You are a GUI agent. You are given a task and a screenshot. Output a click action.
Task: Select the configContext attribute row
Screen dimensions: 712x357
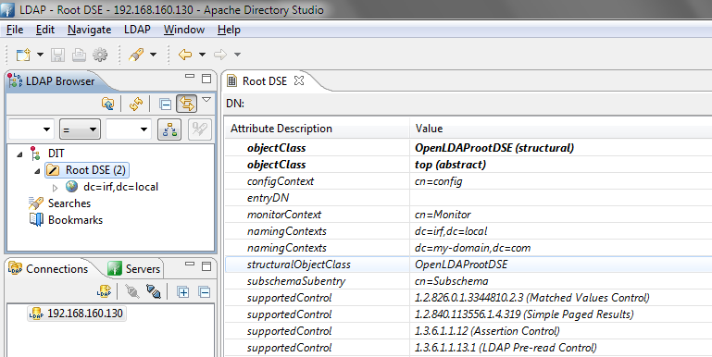pos(468,181)
